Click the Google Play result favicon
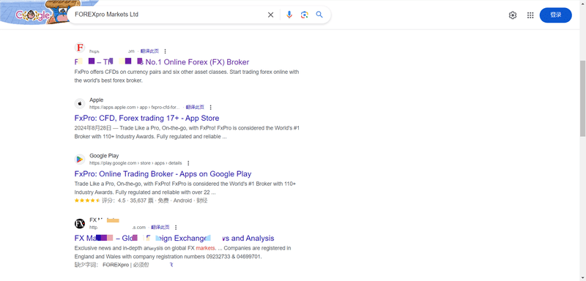 coord(80,160)
